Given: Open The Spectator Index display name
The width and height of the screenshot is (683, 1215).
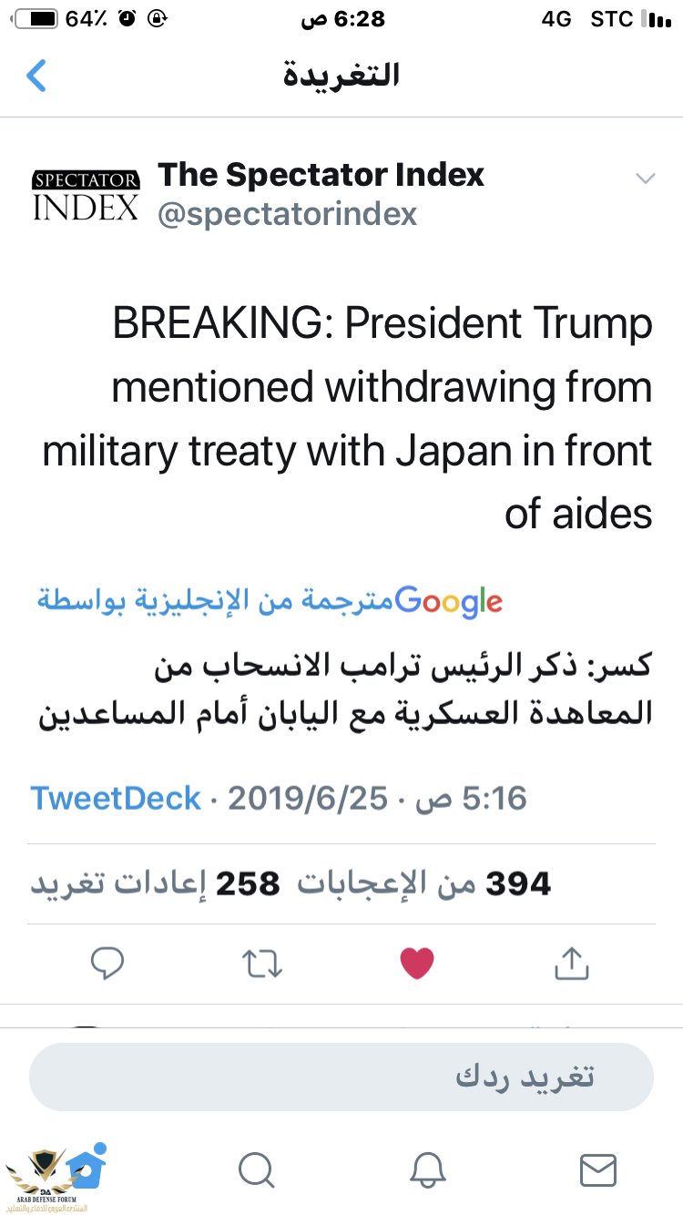Looking at the screenshot, I should (x=321, y=174).
